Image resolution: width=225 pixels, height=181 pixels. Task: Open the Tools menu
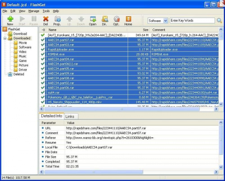tap(46, 11)
